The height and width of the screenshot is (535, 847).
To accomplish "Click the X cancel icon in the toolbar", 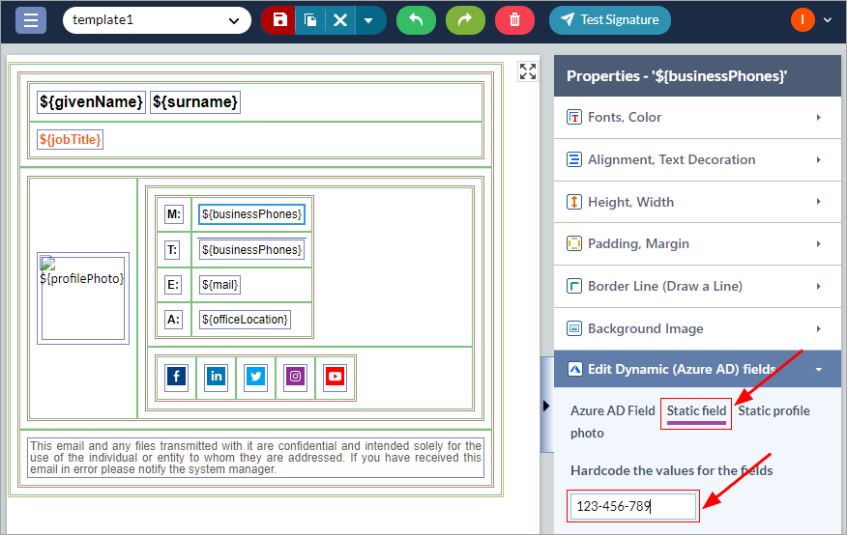I will pos(339,20).
